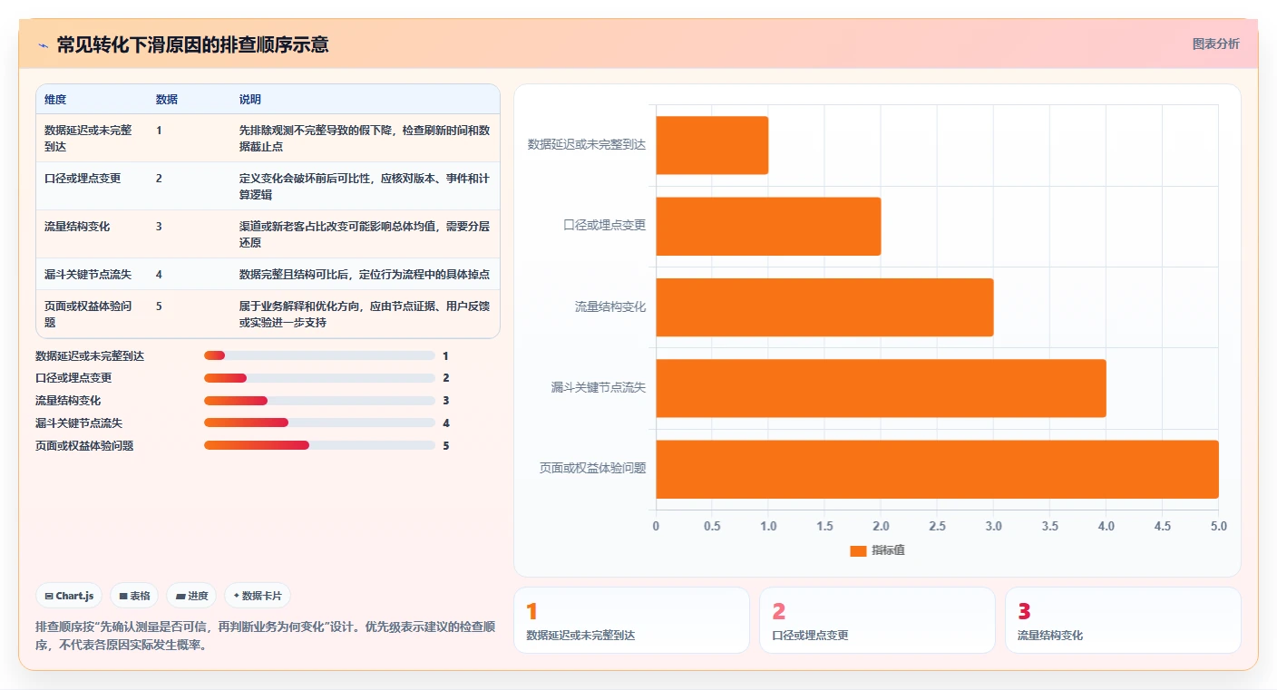Open data card 3 流量结构变化

[x=1123, y=620]
